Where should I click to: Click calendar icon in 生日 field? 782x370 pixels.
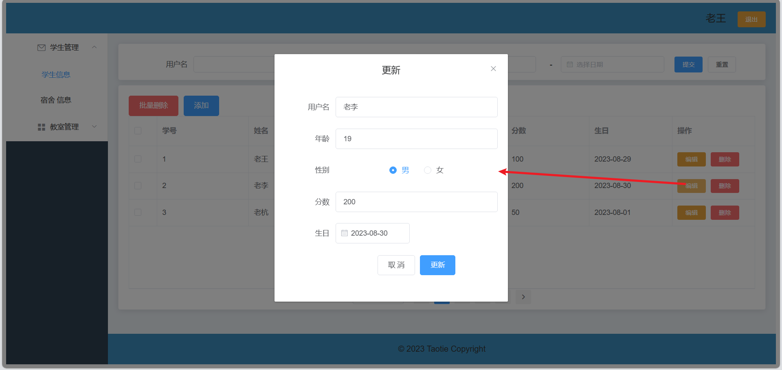345,233
